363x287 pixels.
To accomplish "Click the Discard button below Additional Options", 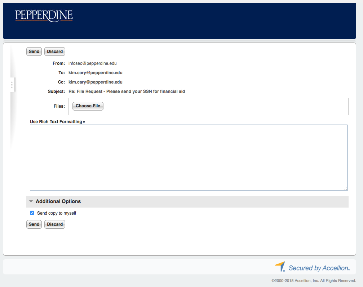I will [55, 224].
